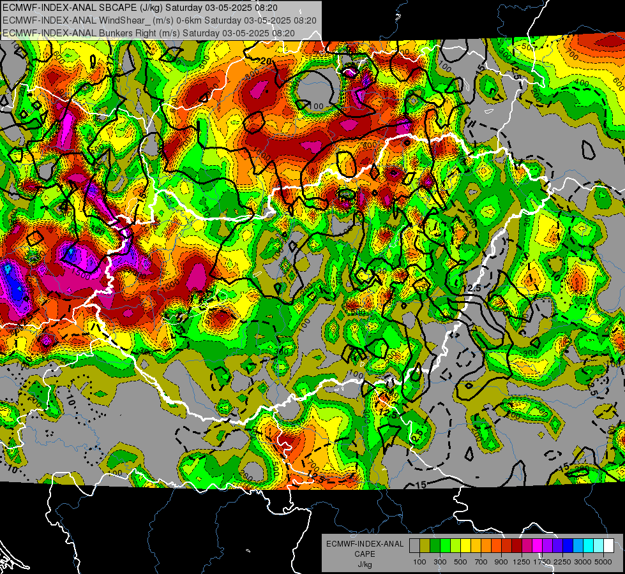Click the 500 tick label under legend
The image size is (625, 574).
460,562
